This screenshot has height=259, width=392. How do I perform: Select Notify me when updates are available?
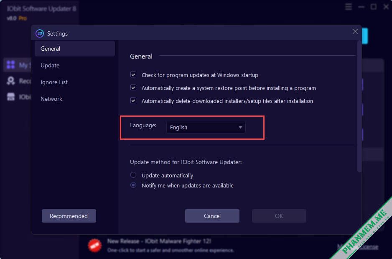point(133,185)
